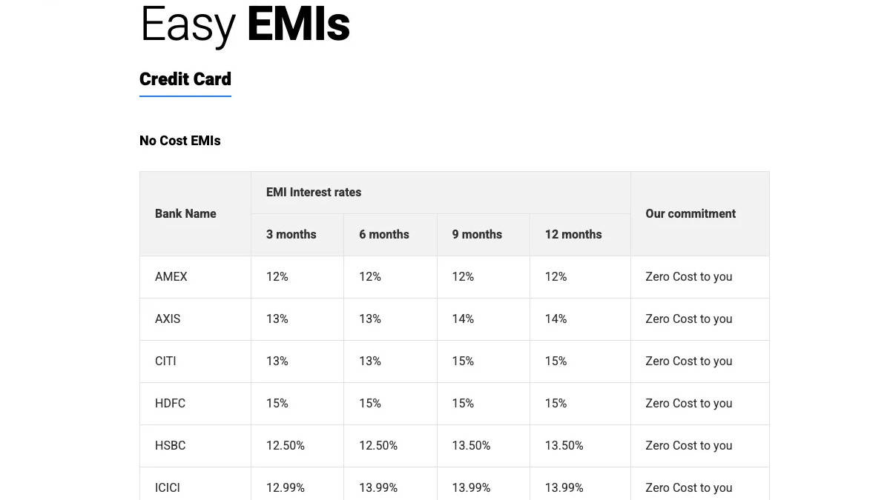Screen dimensions: 890x500
Task: Click the ICICI bank row name
Action: click(168, 488)
